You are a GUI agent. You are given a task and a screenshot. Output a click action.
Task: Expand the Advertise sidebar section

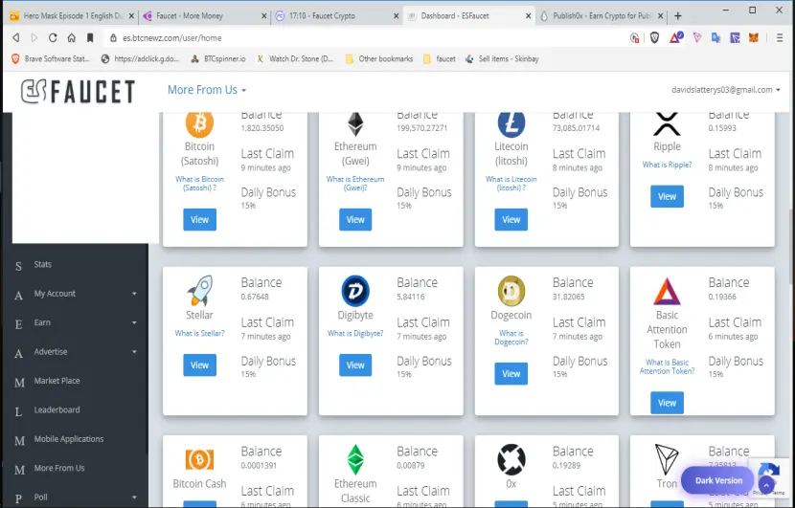(x=76, y=351)
